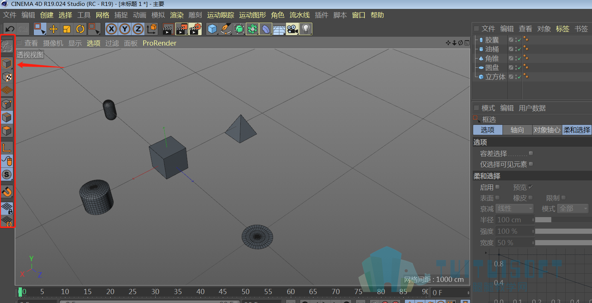Open the 模式 全部 dropdown

pyautogui.click(x=573, y=209)
